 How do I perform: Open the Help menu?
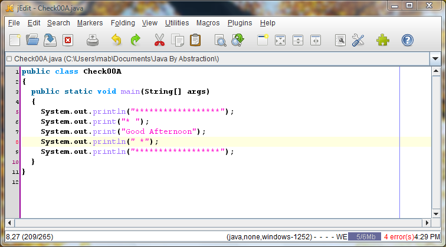point(268,23)
